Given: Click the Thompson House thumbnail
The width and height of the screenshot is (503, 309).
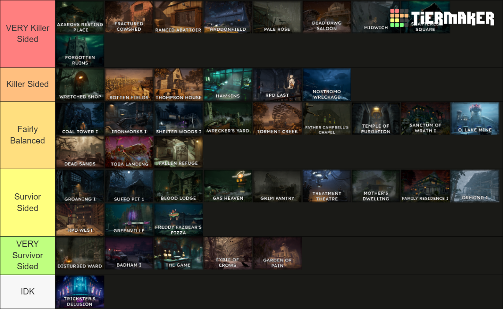Looking at the screenshot, I should tap(178, 84).
